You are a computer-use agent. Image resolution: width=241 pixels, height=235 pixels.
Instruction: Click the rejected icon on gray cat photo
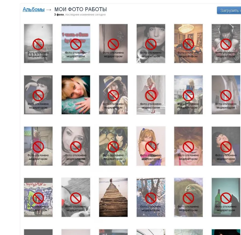188,198
